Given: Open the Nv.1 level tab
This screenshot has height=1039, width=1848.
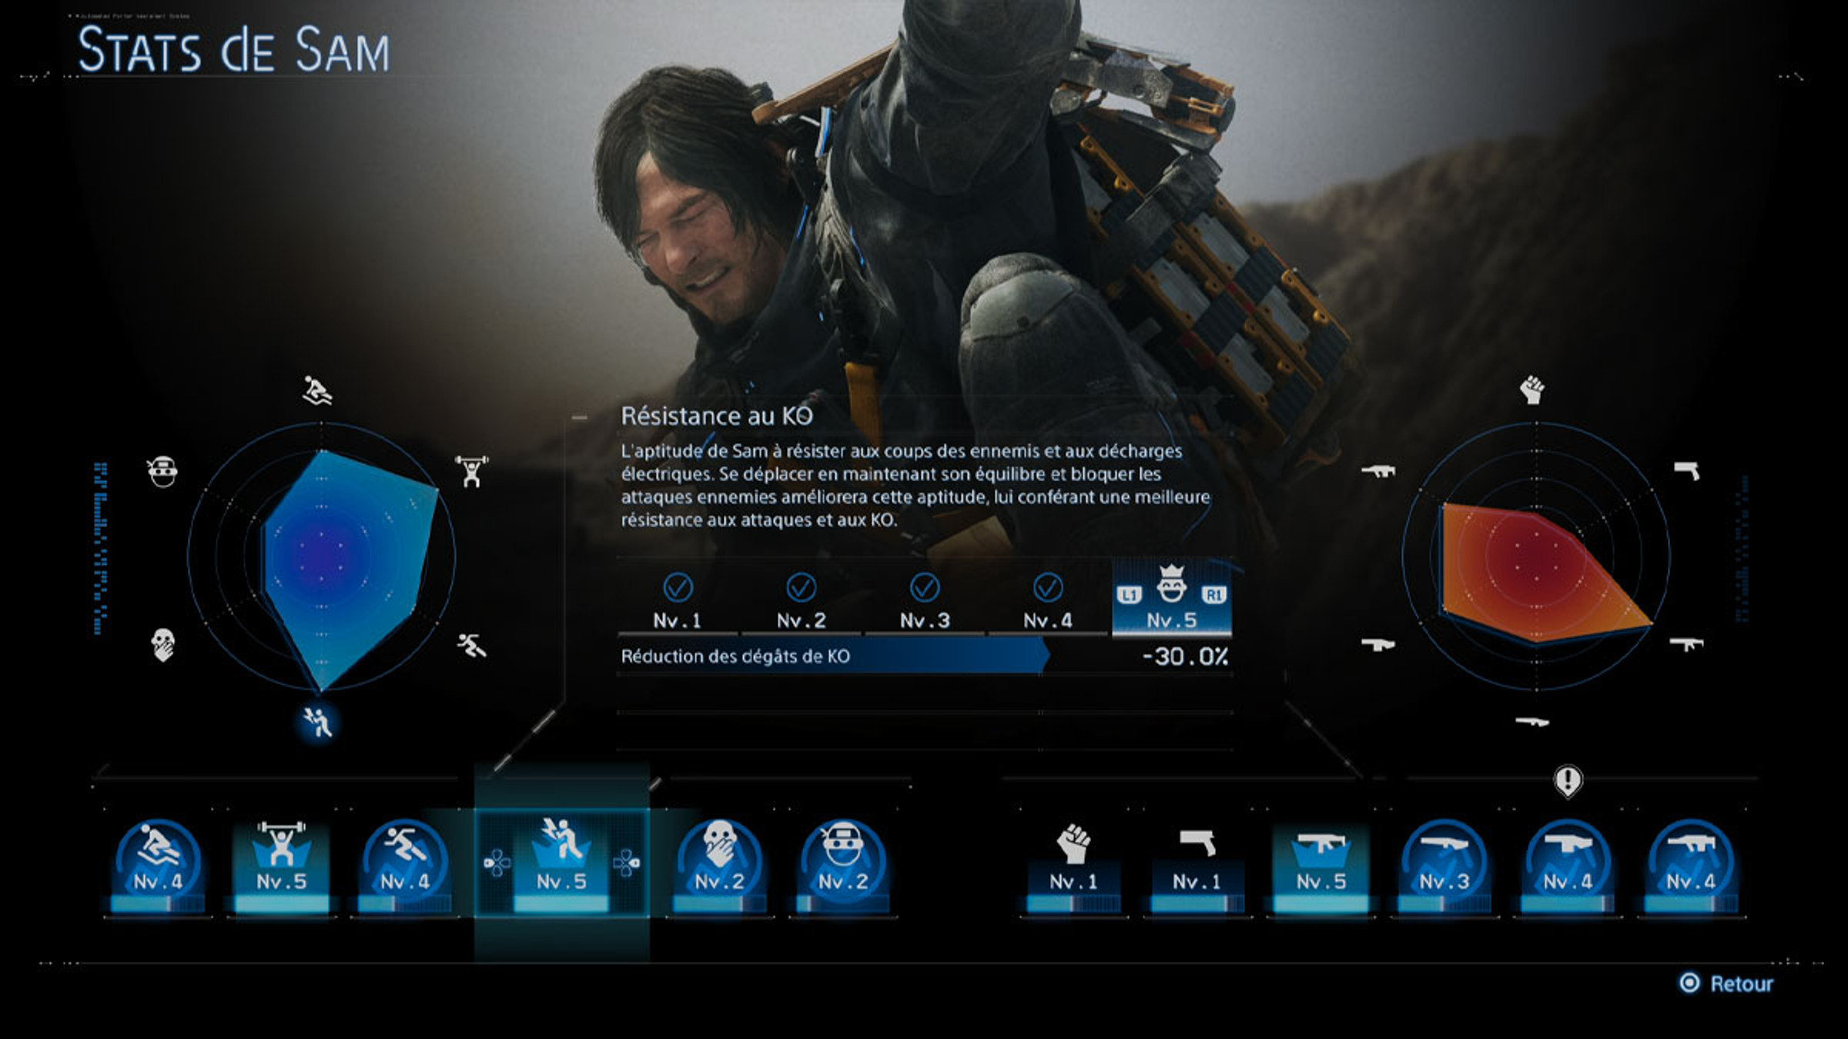Looking at the screenshot, I should [x=678, y=603].
